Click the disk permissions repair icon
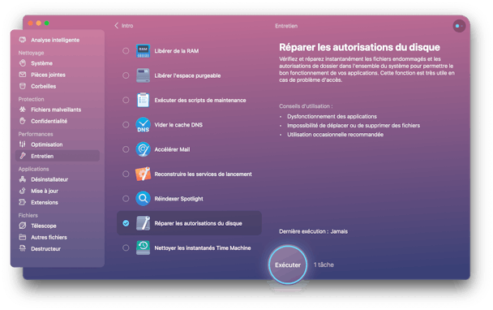The height and width of the screenshot is (310, 493). point(143,223)
